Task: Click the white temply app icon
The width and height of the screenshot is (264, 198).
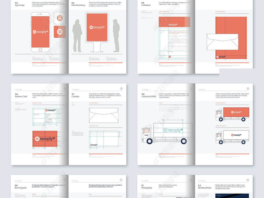Action: [x=60, y=18]
